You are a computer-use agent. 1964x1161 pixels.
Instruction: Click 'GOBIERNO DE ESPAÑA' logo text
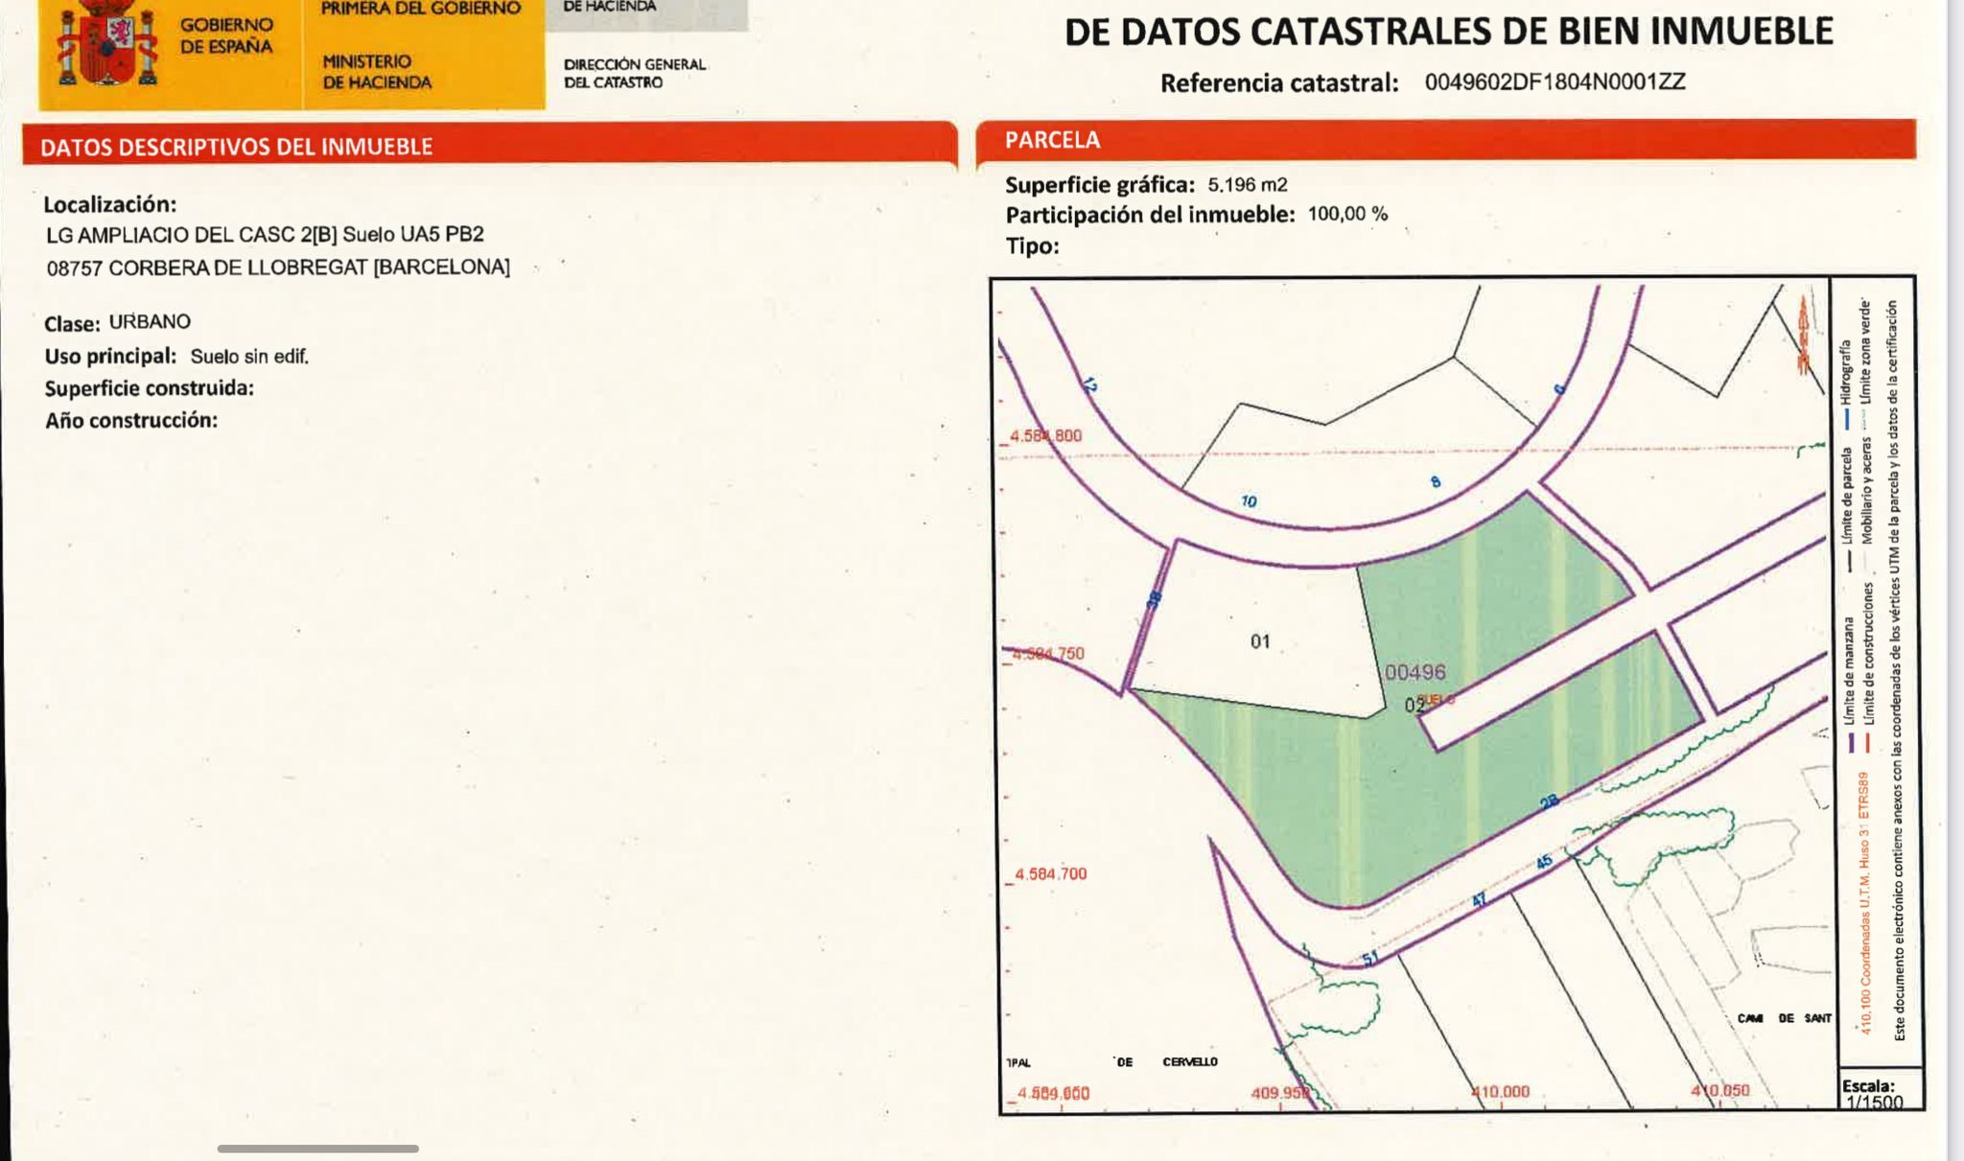pos(226,36)
